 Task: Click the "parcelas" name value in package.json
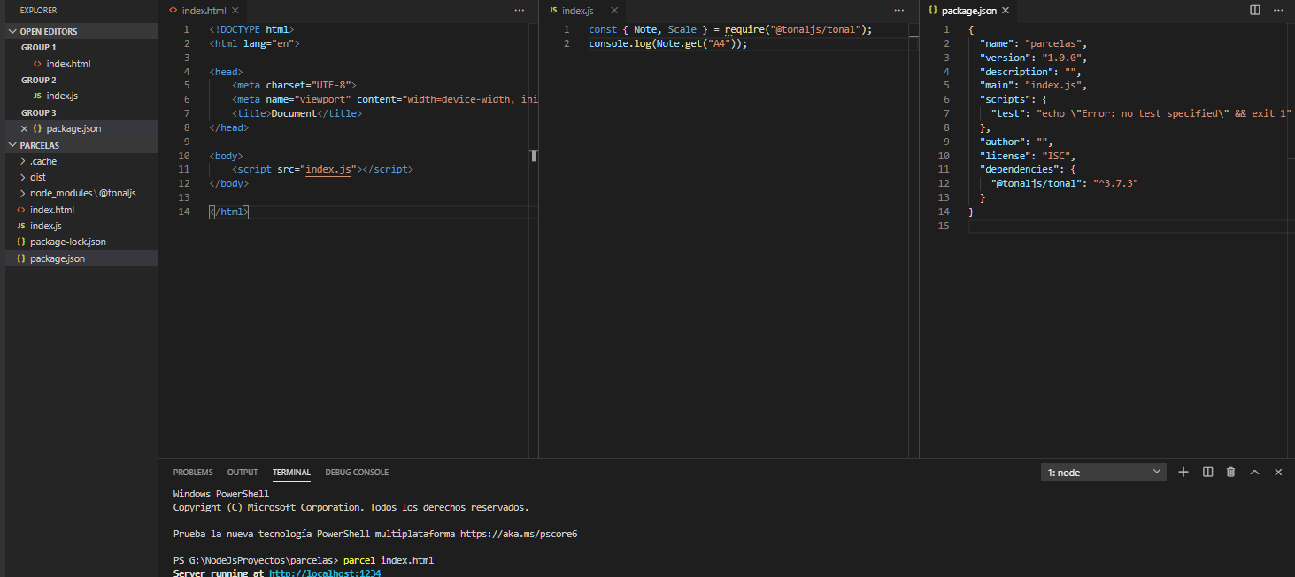coord(1056,42)
